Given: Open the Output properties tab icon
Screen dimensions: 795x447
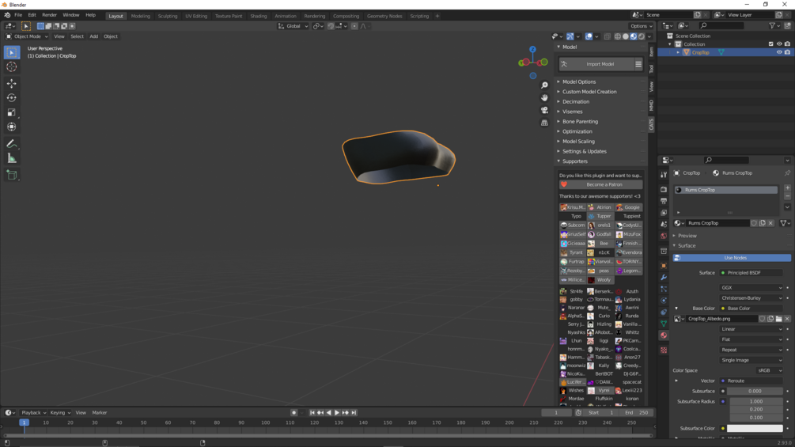Looking at the screenshot, I should point(664,201).
